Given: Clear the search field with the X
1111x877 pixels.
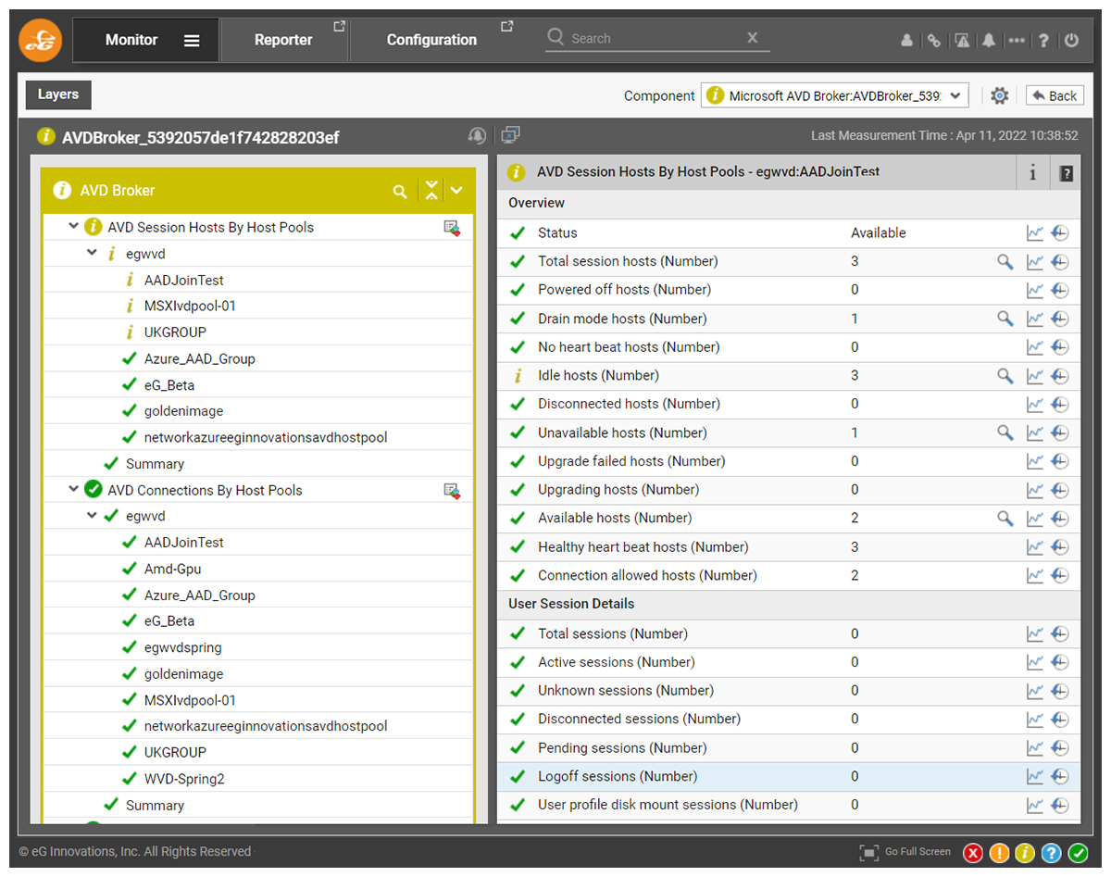Looking at the screenshot, I should [753, 38].
